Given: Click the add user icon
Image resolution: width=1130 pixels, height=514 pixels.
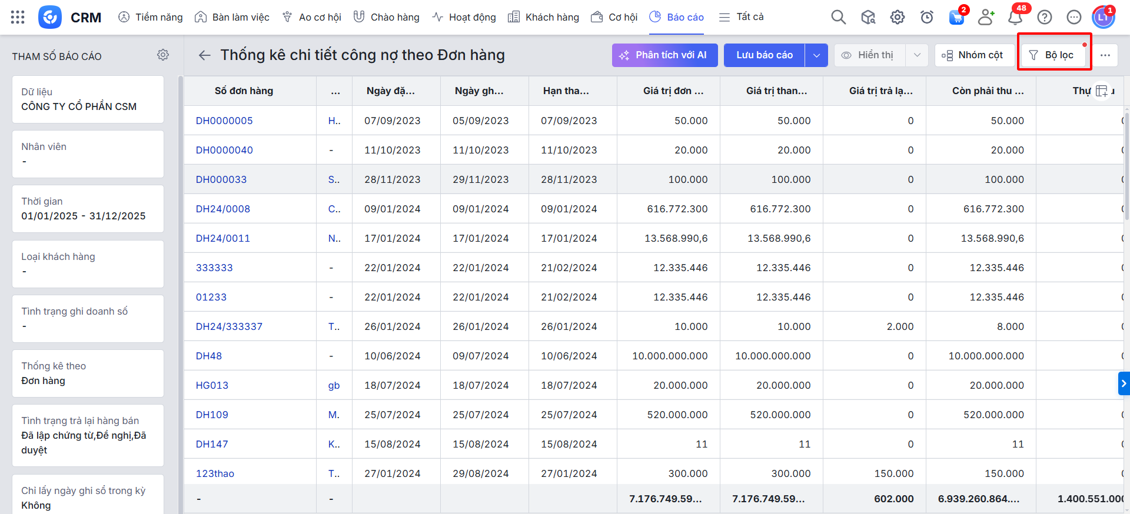Looking at the screenshot, I should [x=985, y=17].
